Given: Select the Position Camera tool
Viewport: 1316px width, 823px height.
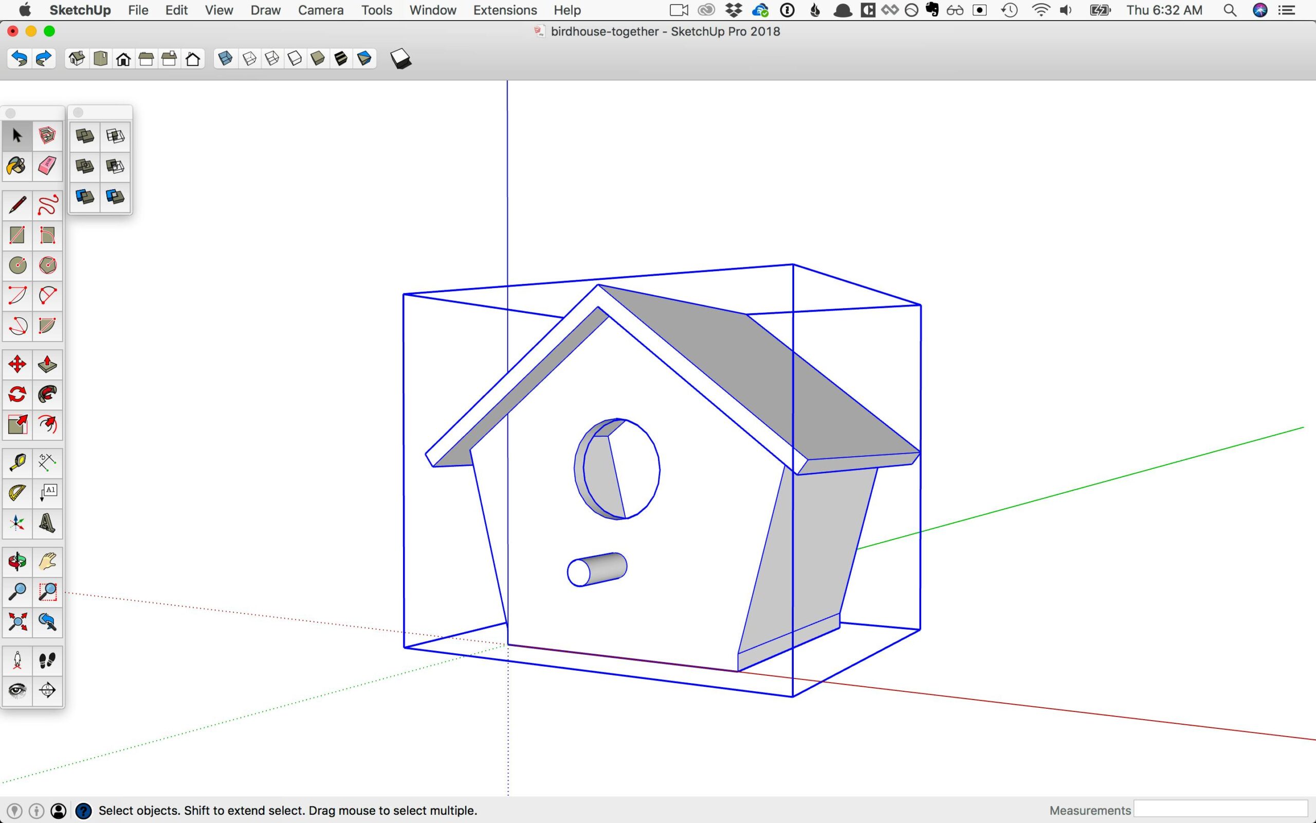Looking at the screenshot, I should coord(17,660).
